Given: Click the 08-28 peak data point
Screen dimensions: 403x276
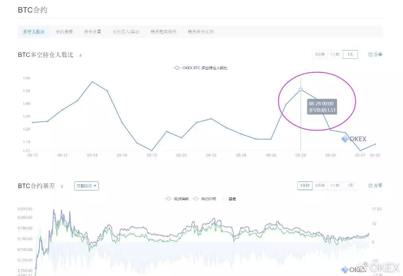Looking at the screenshot, I should 301,89.
